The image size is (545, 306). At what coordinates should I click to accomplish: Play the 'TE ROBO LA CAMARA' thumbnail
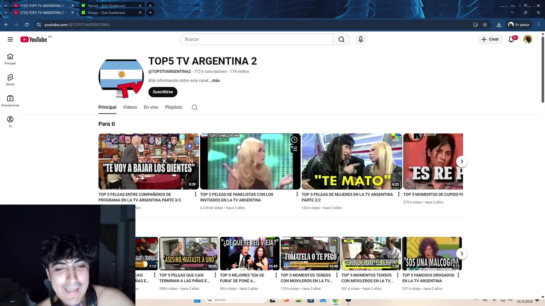(371, 254)
